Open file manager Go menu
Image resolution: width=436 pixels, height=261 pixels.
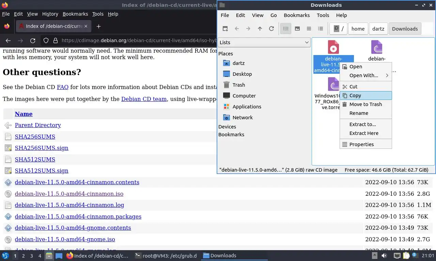[x=274, y=15]
